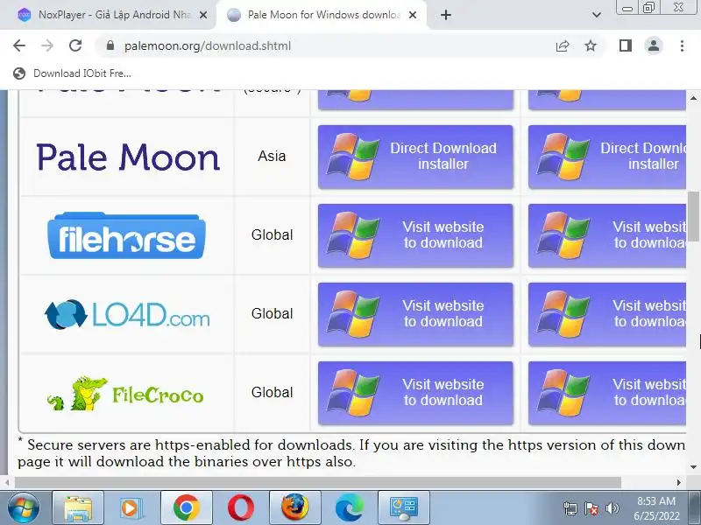Image resolution: width=701 pixels, height=525 pixels.
Task: Click the address bar URL palemoon.org/download.shtml
Action: pyautogui.click(x=208, y=45)
